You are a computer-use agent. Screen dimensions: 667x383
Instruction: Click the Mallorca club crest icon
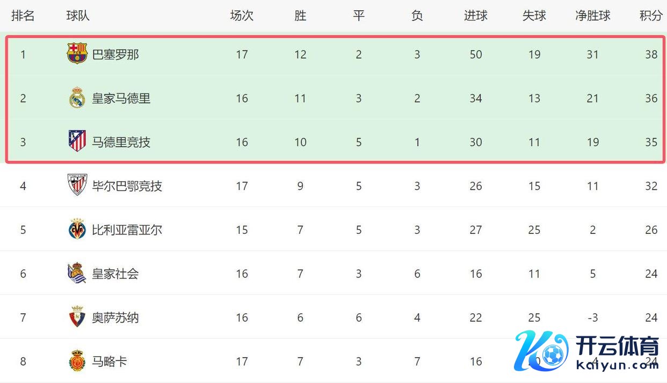pyautogui.click(x=77, y=361)
